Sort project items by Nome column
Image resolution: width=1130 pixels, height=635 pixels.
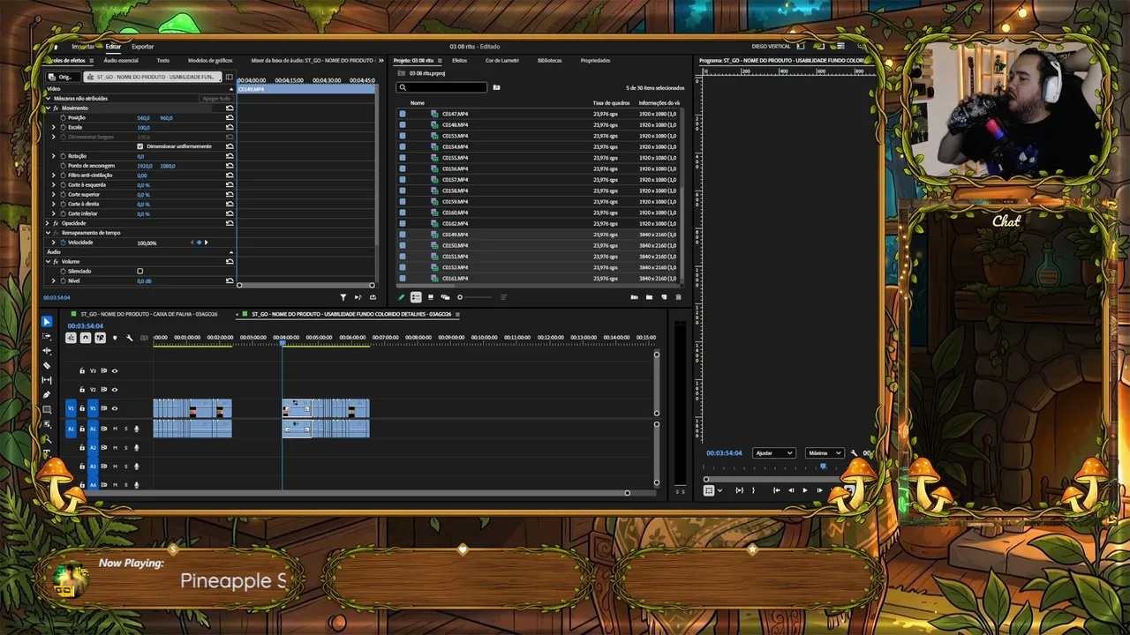pos(418,103)
